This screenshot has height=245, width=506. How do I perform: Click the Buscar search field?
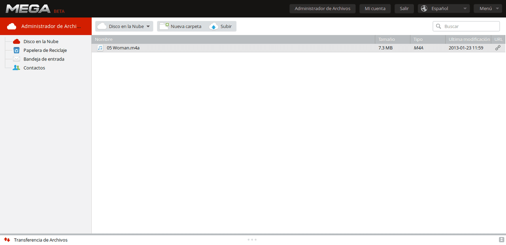pos(470,26)
